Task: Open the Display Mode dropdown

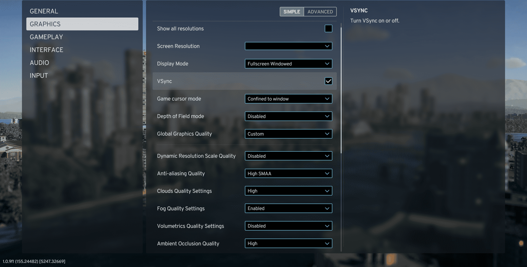Action: pyautogui.click(x=288, y=64)
